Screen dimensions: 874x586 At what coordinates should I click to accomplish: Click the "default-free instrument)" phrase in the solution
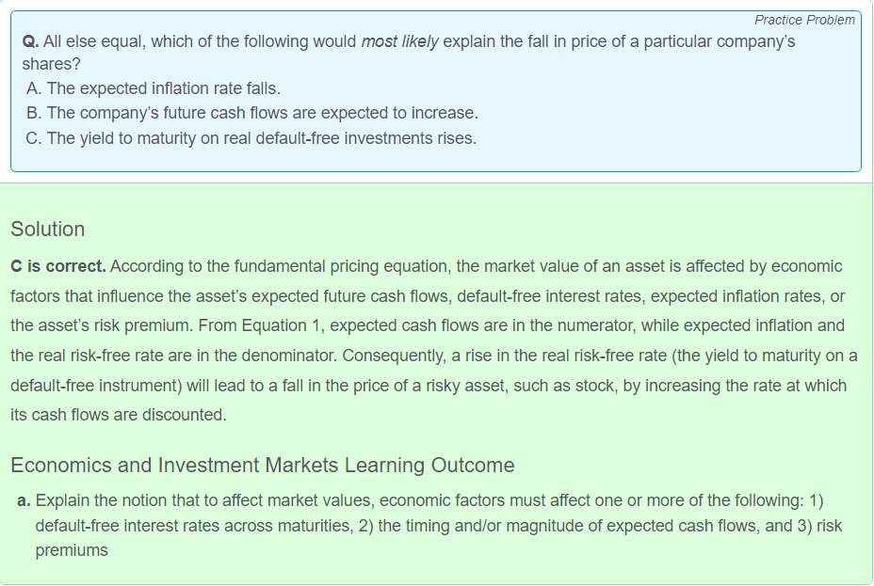point(96,386)
